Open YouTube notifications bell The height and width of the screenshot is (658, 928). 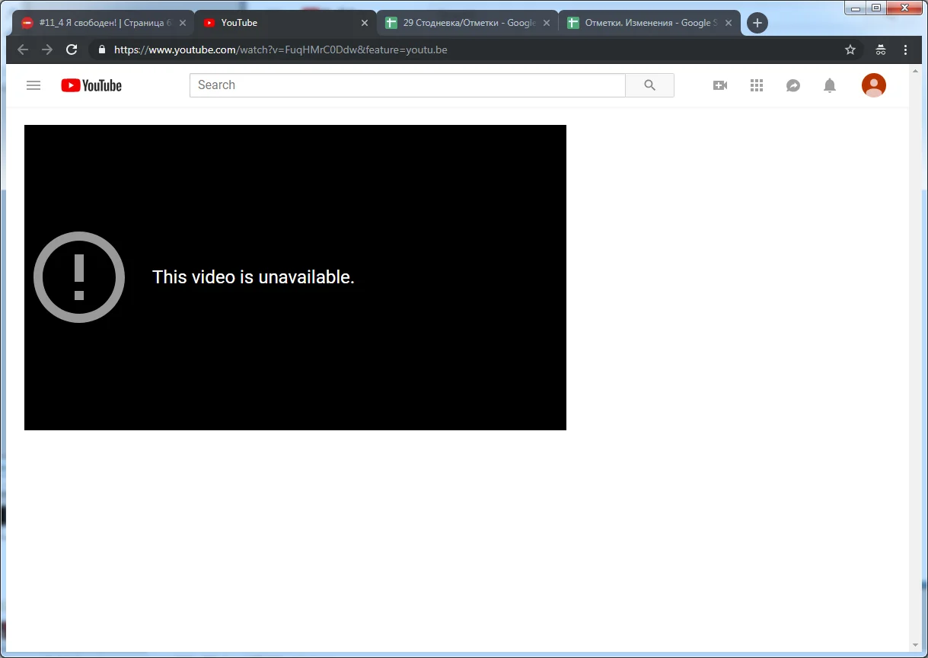(830, 85)
